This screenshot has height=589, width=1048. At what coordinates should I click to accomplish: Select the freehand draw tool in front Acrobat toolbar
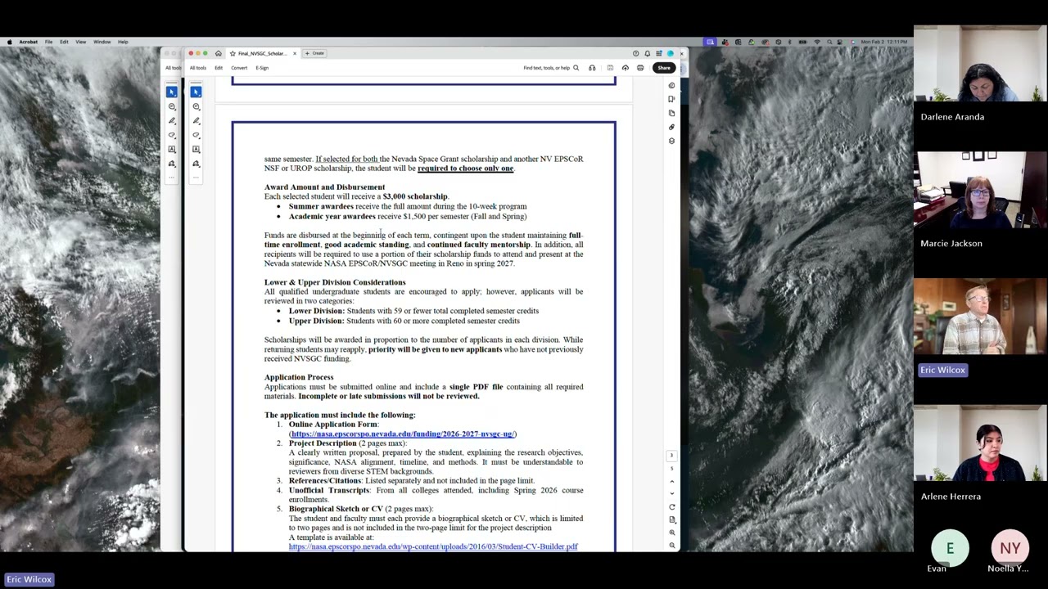pyautogui.click(x=196, y=135)
